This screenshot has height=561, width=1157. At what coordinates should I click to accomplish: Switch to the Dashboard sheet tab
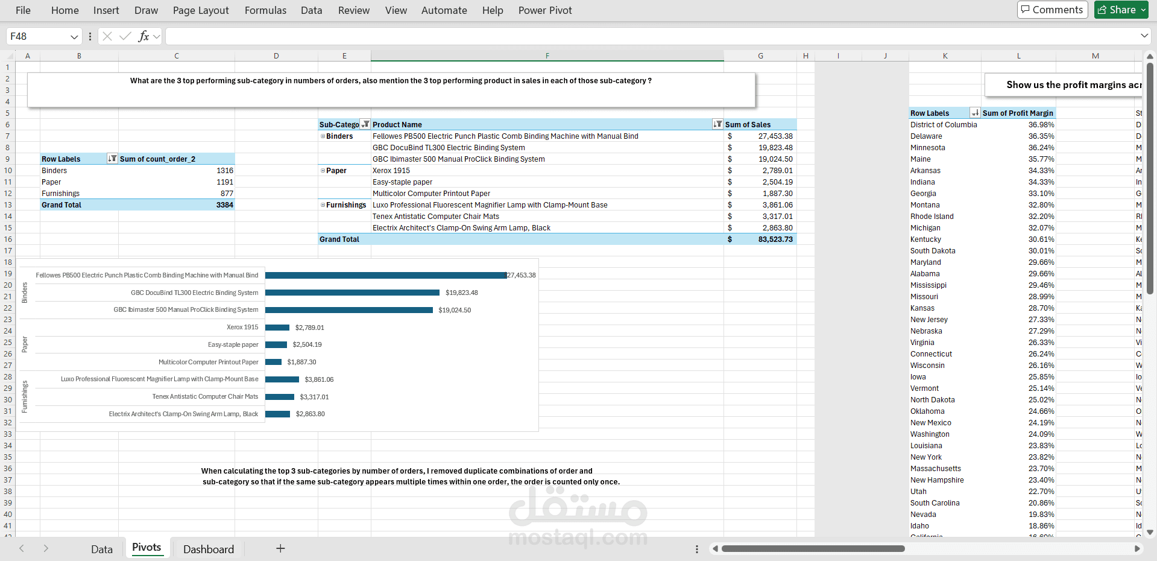pos(209,549)
